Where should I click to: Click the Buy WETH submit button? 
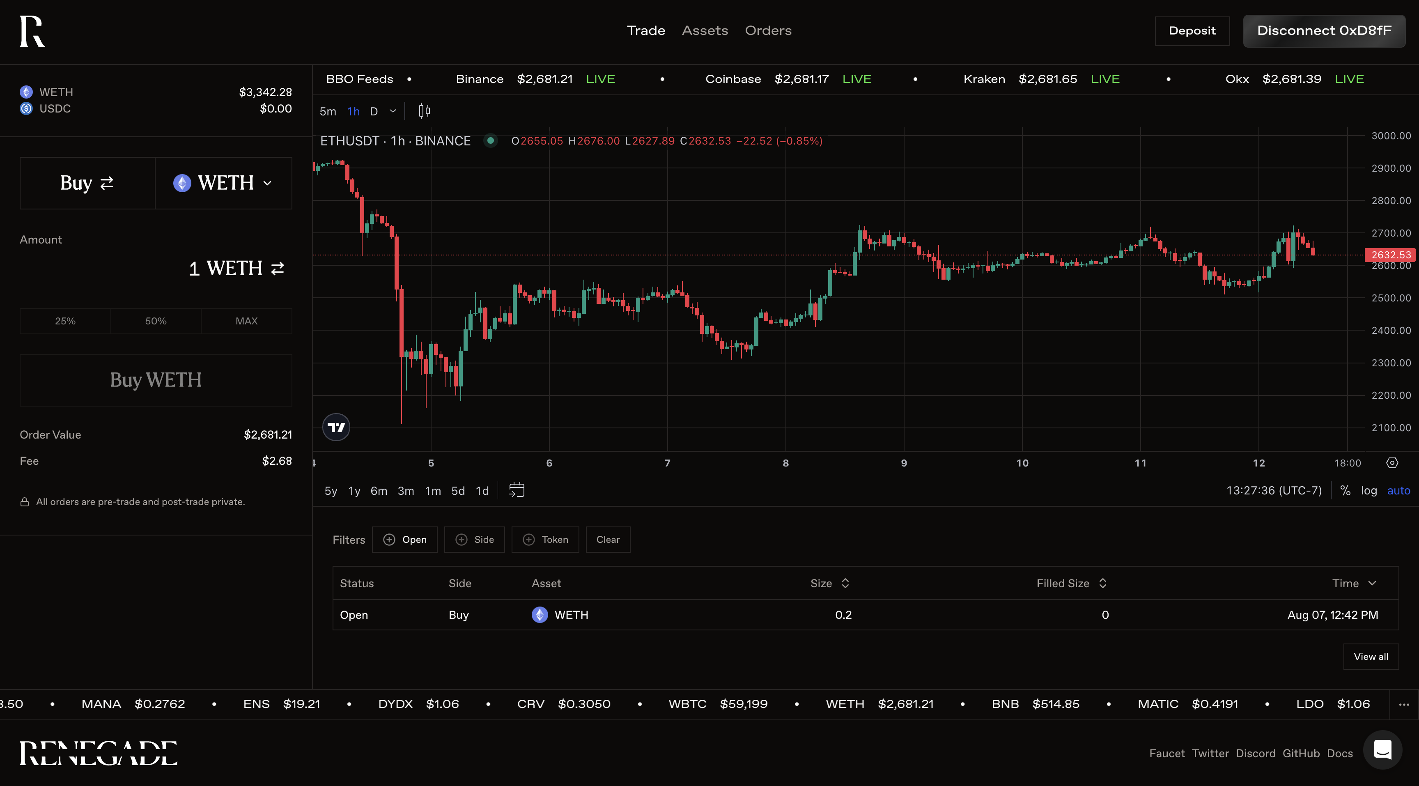point(156,380)
